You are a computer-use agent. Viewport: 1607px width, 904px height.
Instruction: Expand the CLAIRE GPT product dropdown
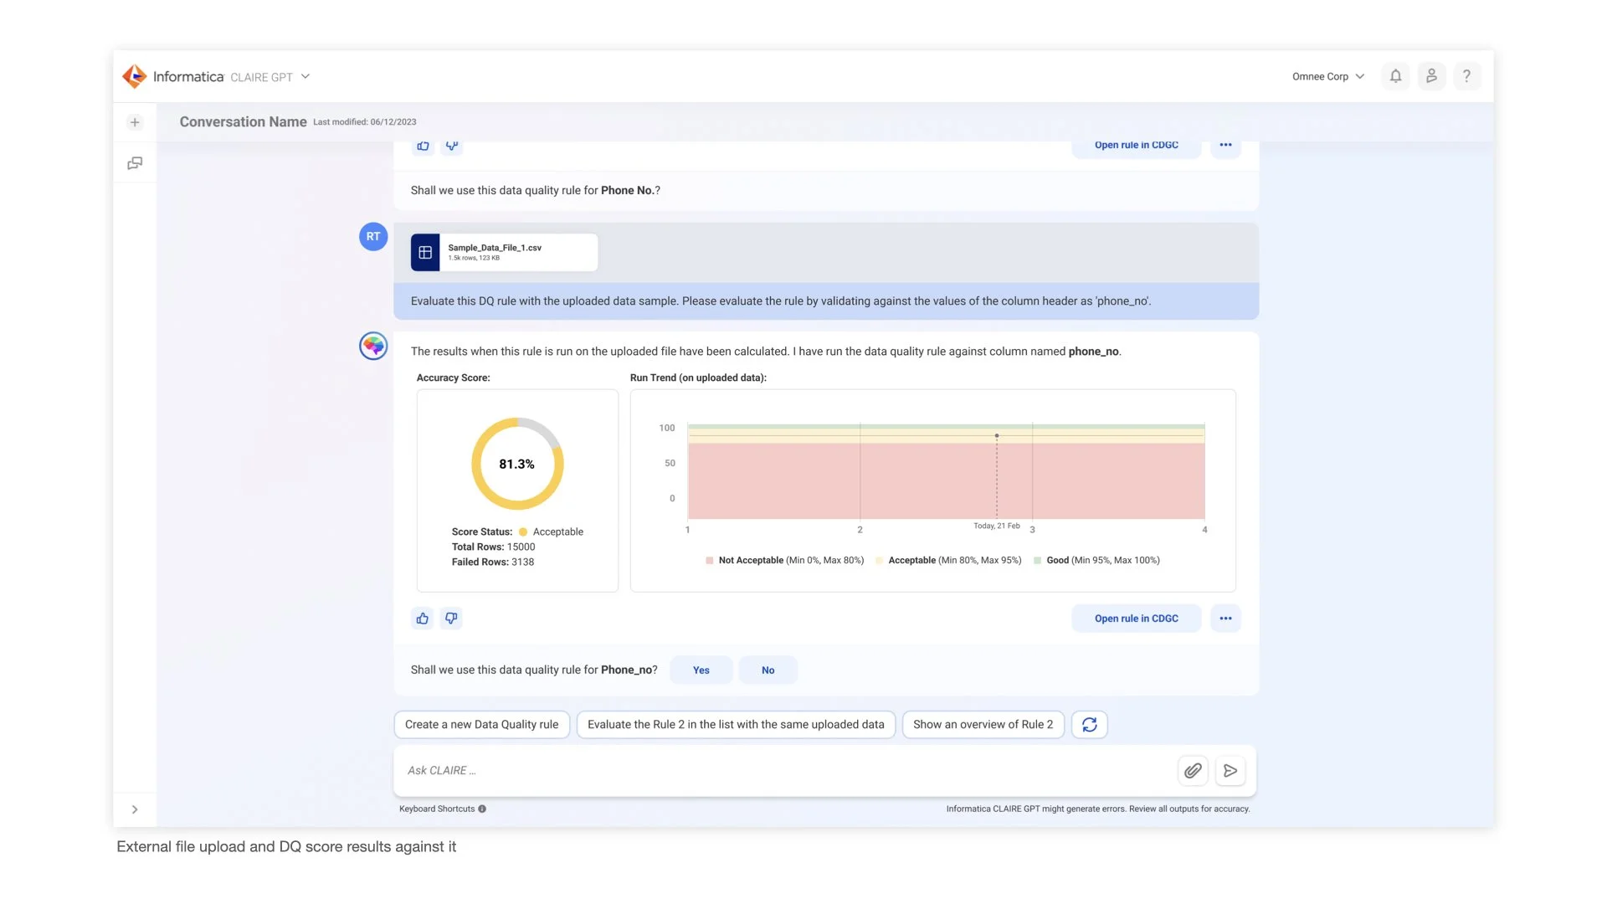pos(305,77)
